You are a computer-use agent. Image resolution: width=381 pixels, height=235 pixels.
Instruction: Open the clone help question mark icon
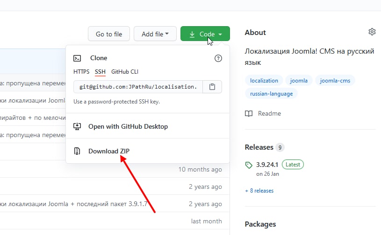(218, 58)
